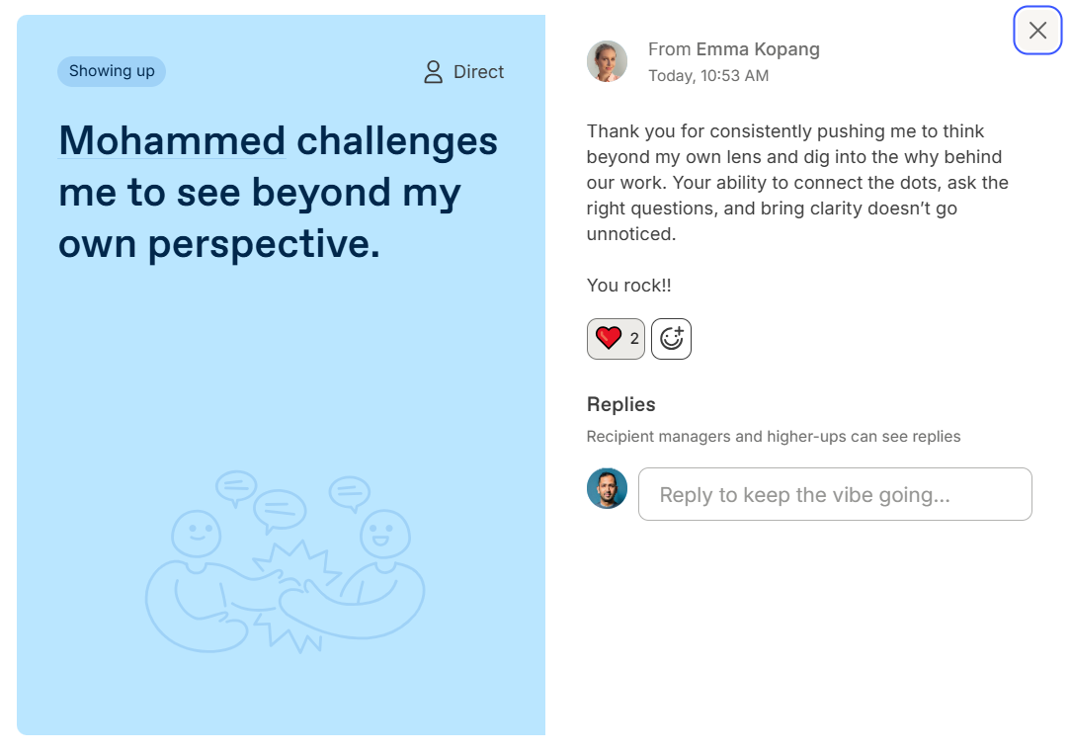
Task: Click the Direct visibility label
Action: coord(478,72)
